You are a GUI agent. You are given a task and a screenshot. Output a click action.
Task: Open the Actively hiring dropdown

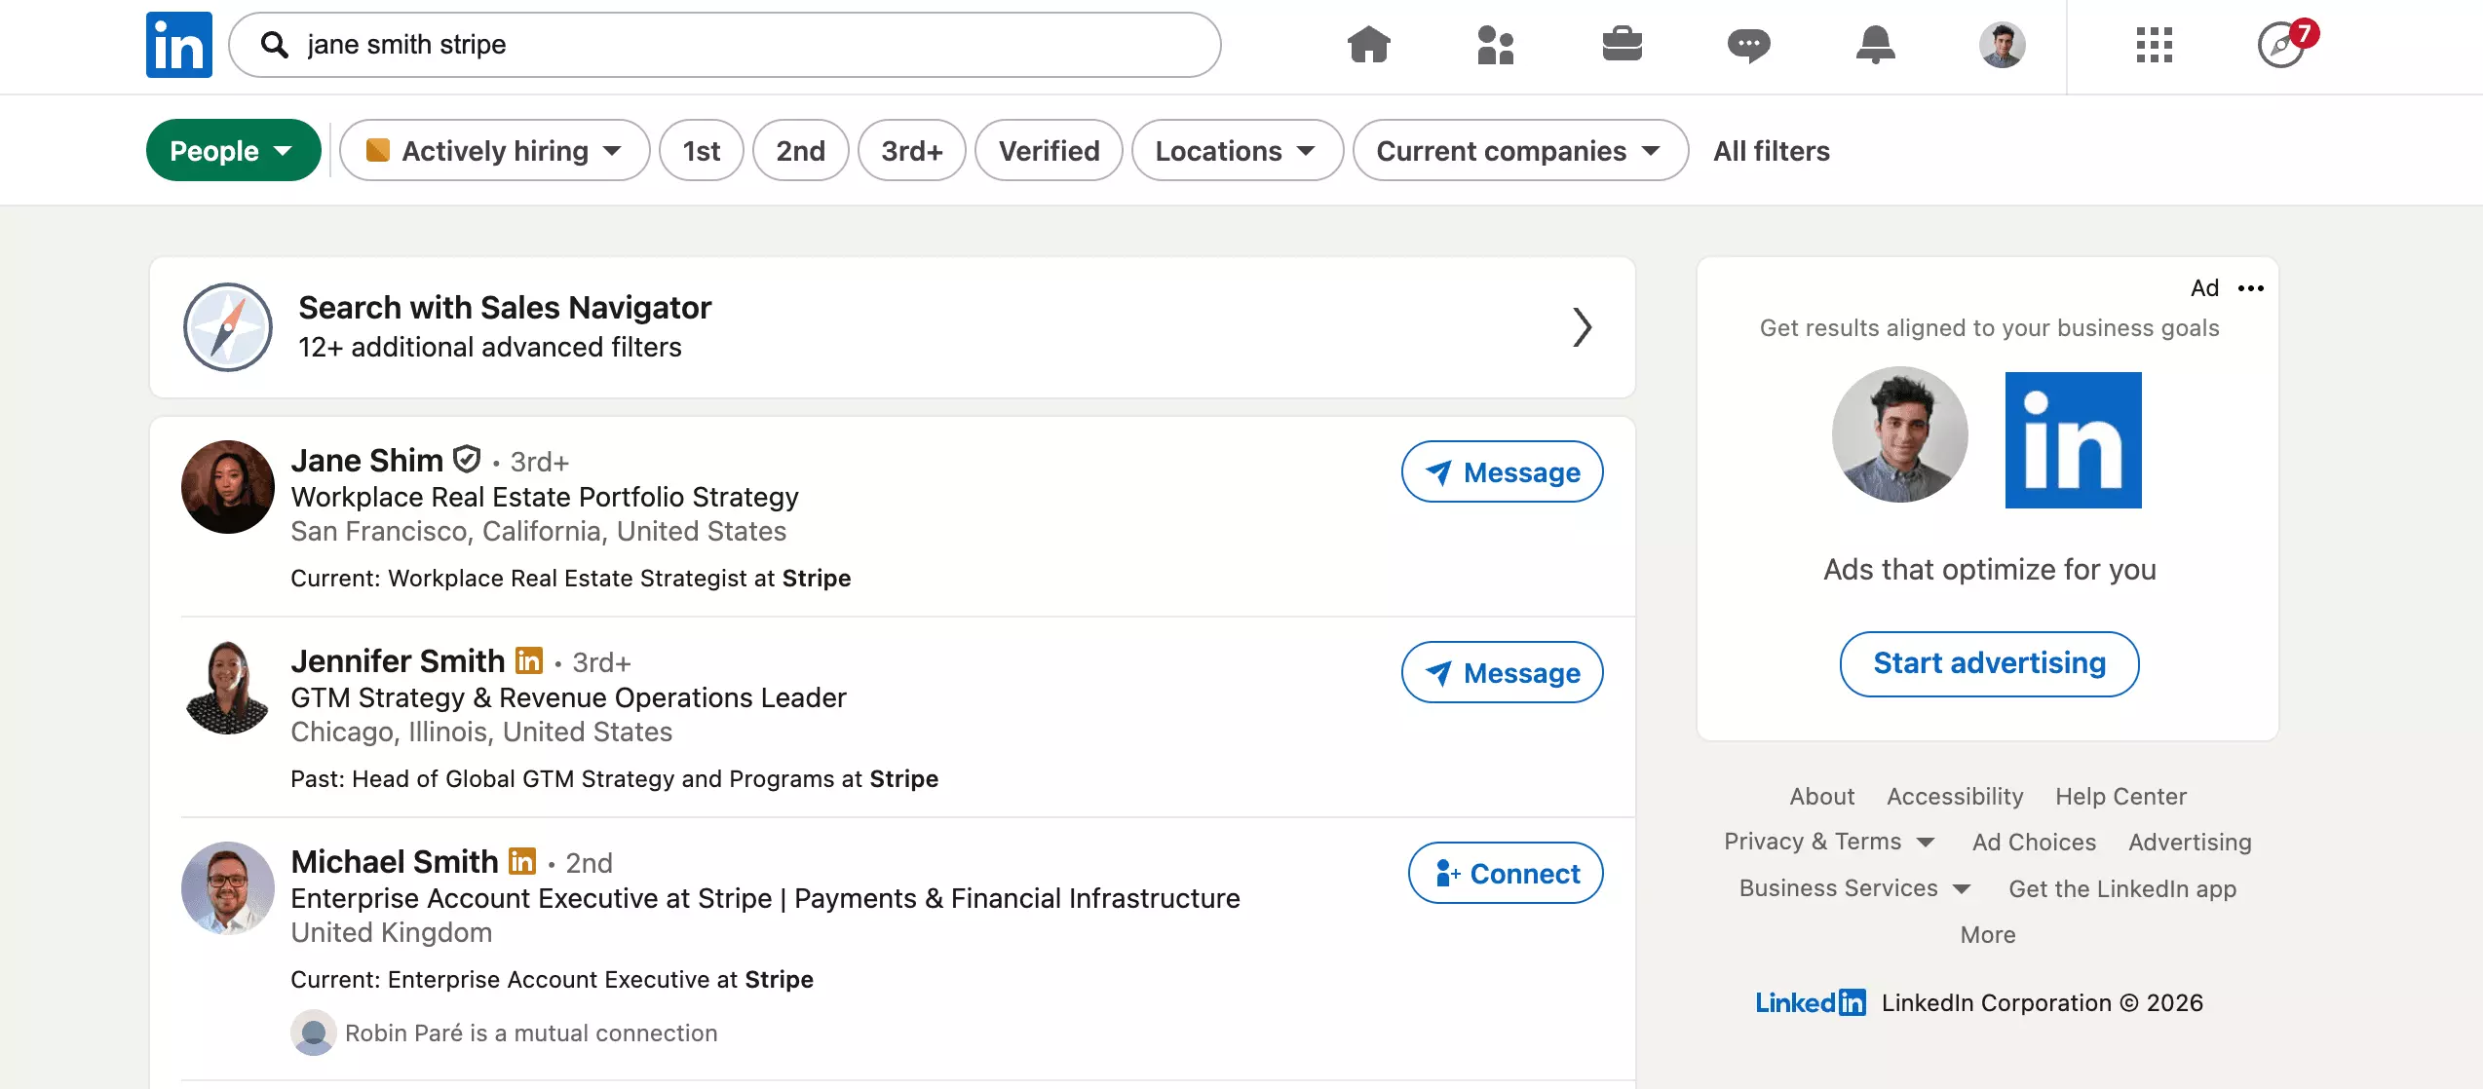click(495, 151)
